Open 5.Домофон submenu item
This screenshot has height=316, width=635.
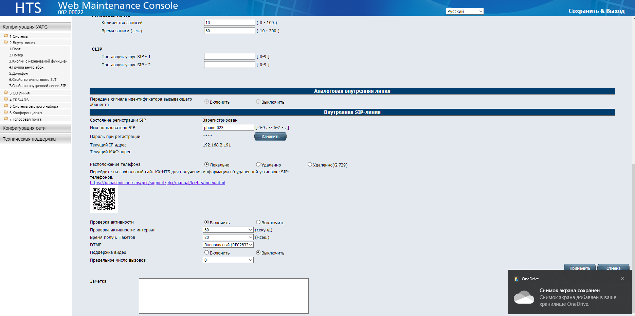[x=18, y=73]
